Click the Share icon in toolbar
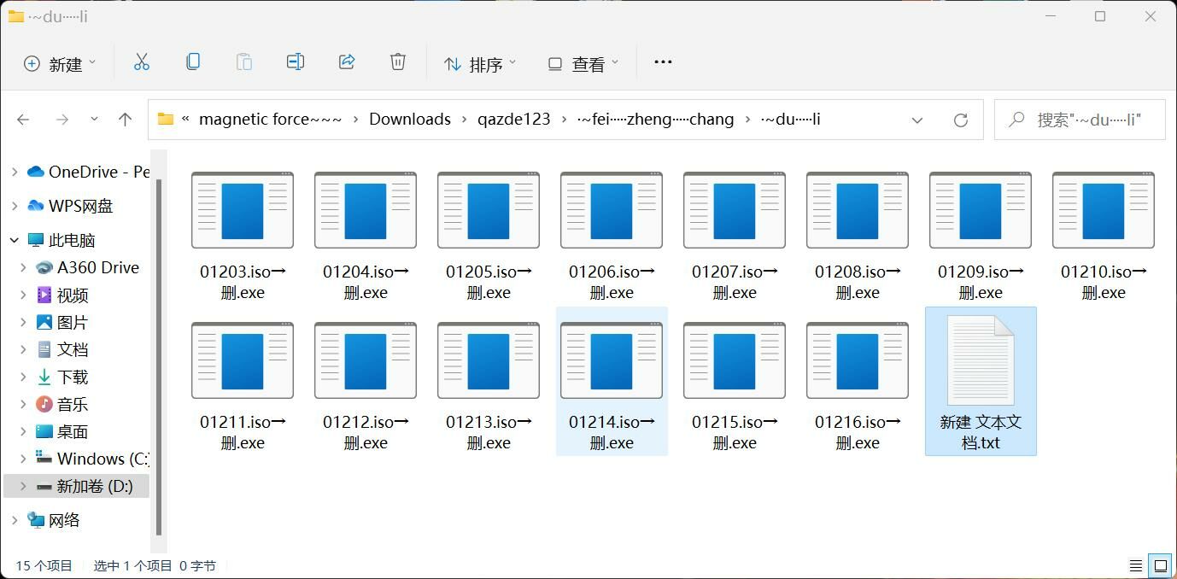This screenshot has height=579, width=1177. click(x=347, y=62)
